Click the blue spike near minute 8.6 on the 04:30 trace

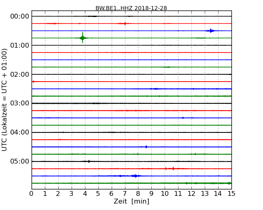coord(146,147)
